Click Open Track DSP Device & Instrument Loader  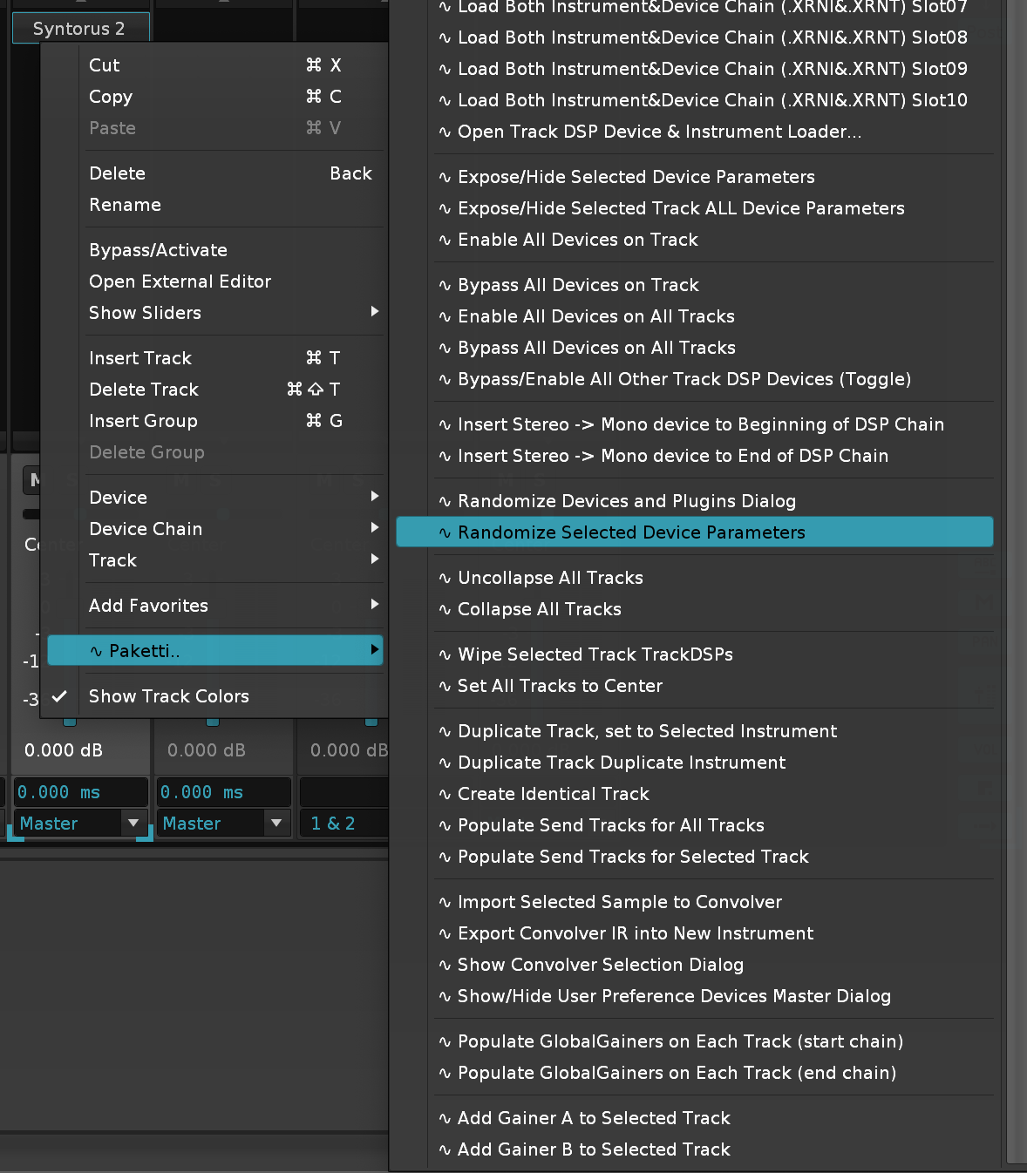(x=659, y=132)
